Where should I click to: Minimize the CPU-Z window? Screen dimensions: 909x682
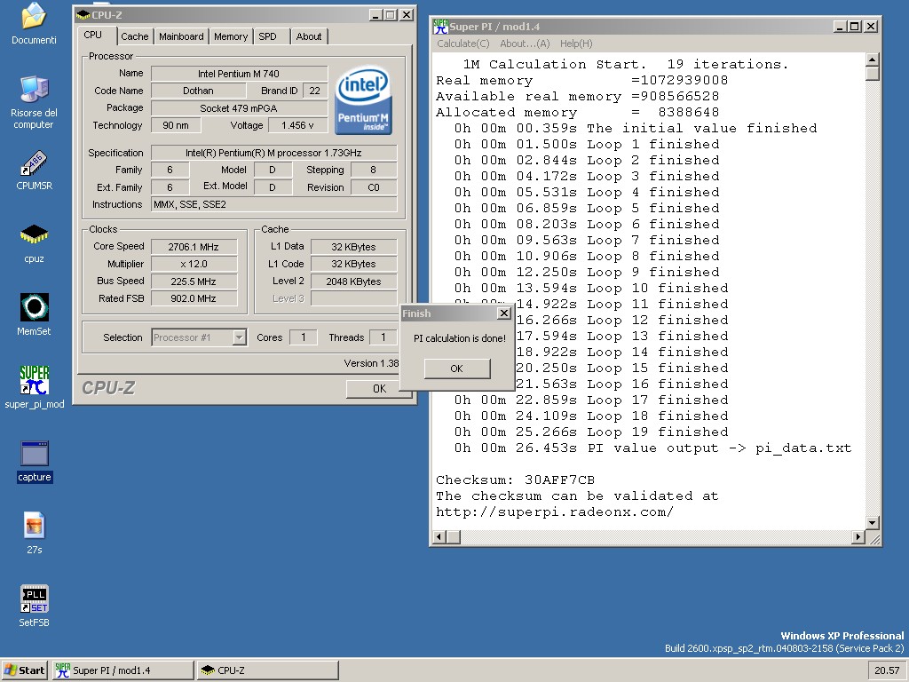coord(375,15)
